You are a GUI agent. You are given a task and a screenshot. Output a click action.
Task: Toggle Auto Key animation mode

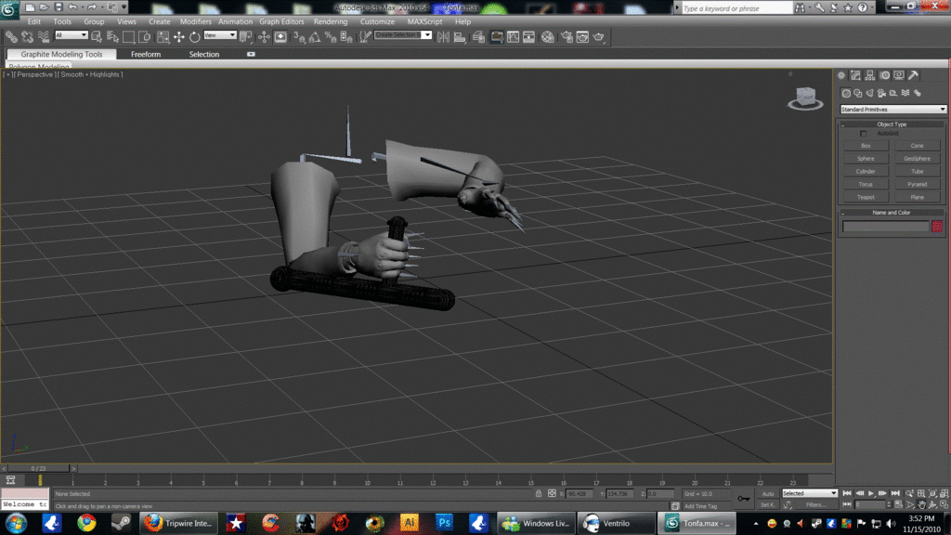click(x=768, y=493)
